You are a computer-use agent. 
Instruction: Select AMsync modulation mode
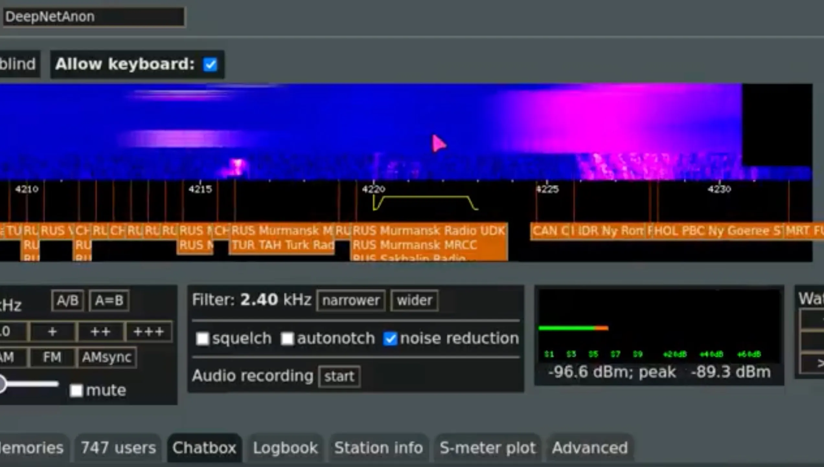click(x=107, y=357)
